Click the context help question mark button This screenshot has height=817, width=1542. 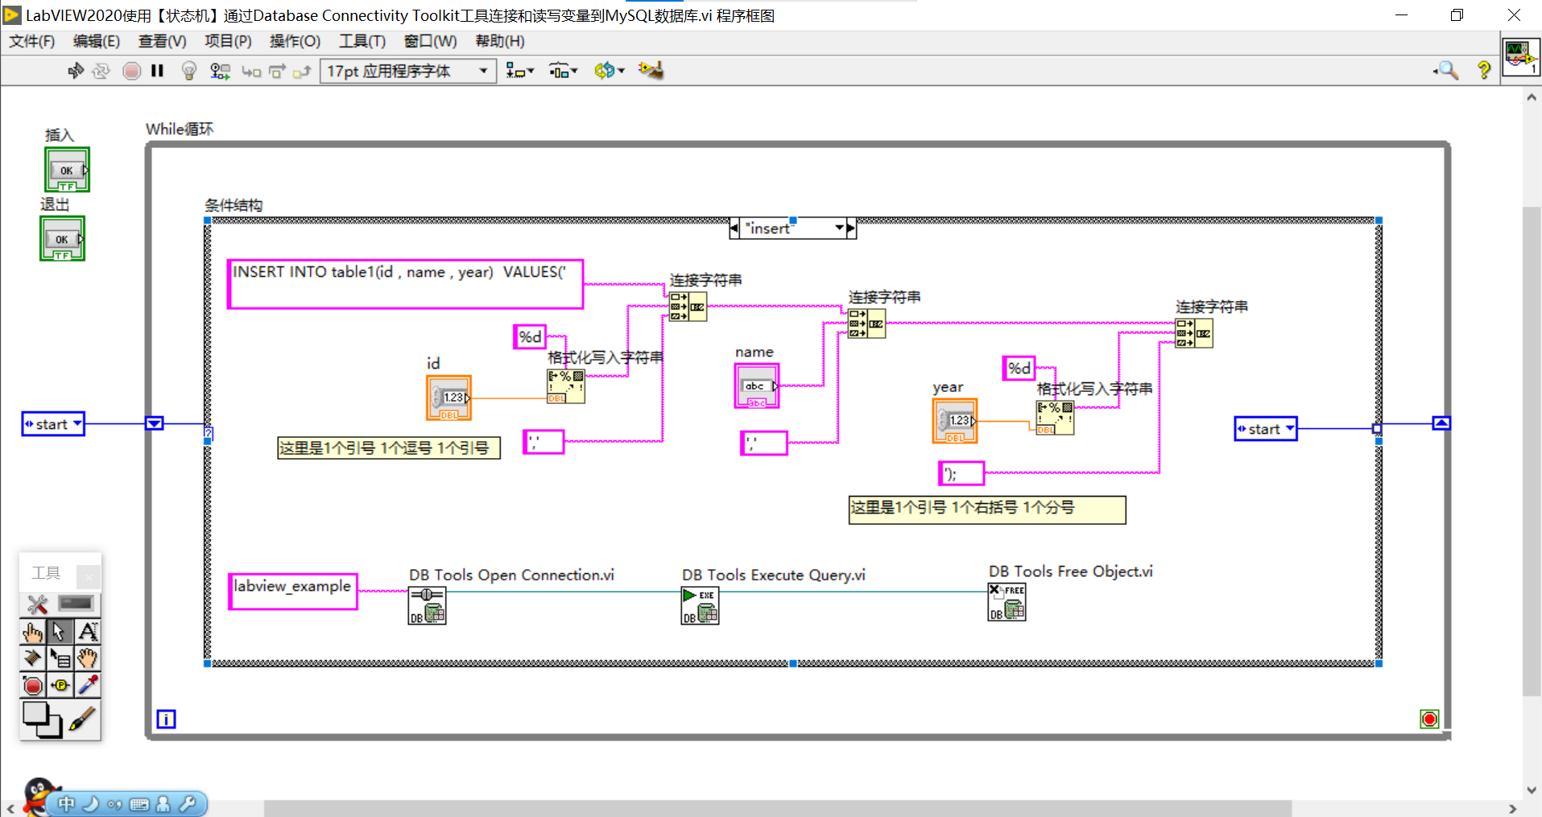point(1484,71)
